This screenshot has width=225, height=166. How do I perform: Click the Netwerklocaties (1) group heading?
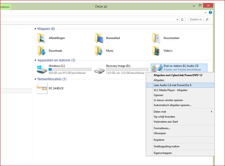(52, 79)
